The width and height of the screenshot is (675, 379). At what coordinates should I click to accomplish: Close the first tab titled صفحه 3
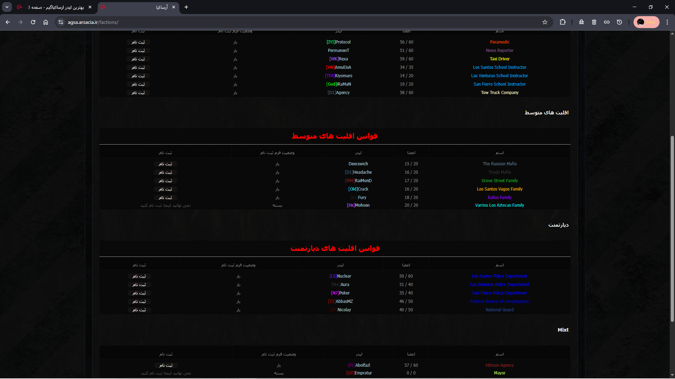point(90,7)
